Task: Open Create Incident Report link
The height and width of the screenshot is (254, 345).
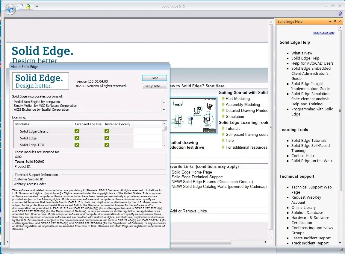Action: tap(311, 238)
